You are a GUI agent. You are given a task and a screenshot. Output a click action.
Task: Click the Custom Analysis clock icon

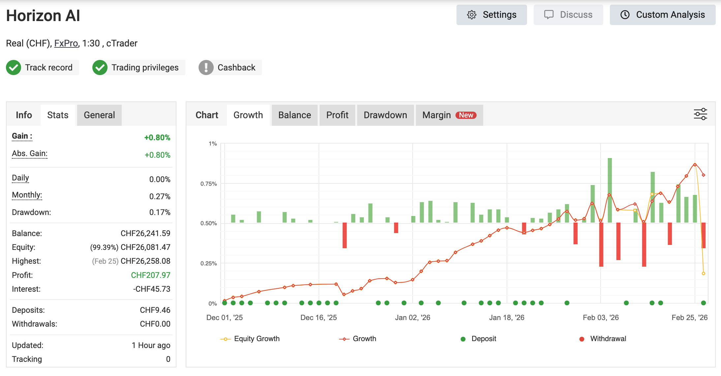tap(625, 15)
